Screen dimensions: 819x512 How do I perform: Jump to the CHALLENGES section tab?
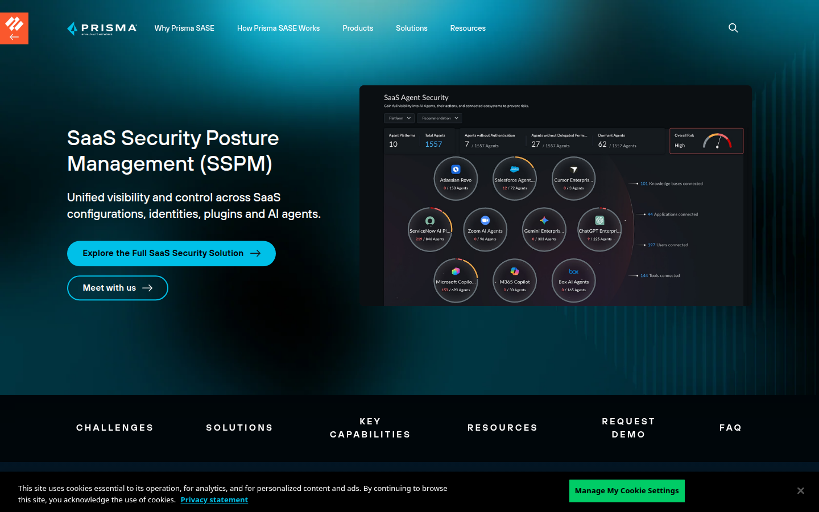pos(115,428)
